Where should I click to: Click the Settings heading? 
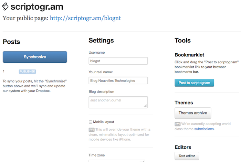tap(101, 41)
